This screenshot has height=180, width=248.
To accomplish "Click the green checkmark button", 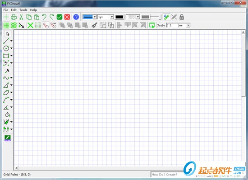I will (x=60, y=17).
